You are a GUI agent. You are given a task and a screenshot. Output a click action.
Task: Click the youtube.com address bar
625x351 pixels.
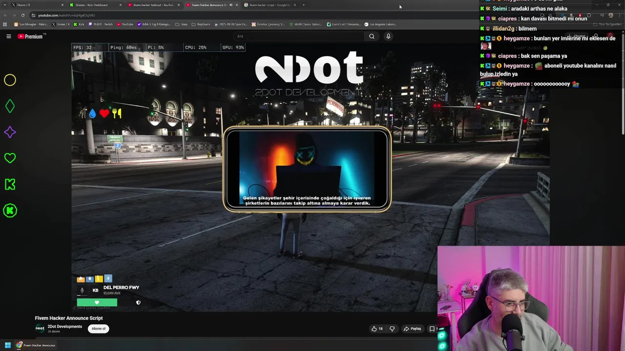[293, 15]
